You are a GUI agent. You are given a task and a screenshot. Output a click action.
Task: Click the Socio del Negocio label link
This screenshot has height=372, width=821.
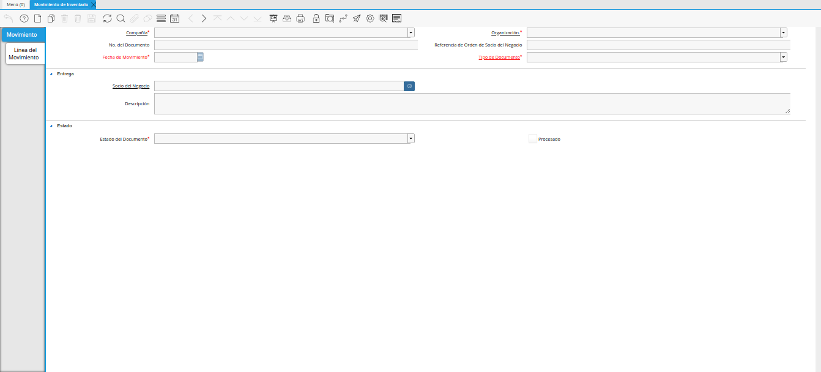click(x=131, y=86)
